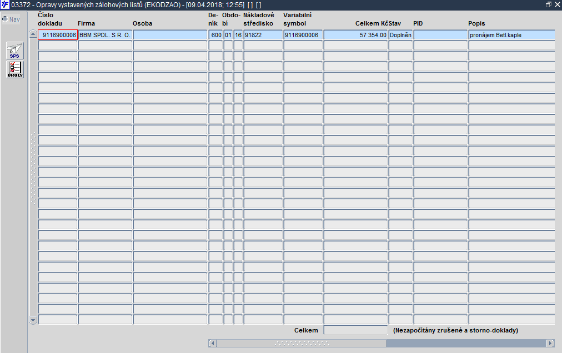Select document number 9116900006 field
The image size is (562, 353).
[x=58, y=35]
